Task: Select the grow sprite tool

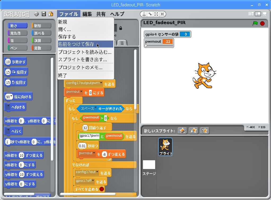Action: [156, 14]
